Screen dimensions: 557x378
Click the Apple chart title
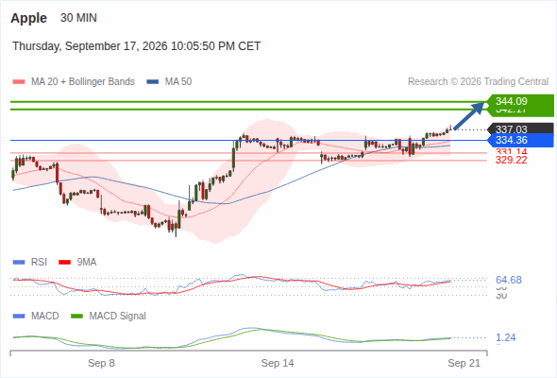click(28, 18)
